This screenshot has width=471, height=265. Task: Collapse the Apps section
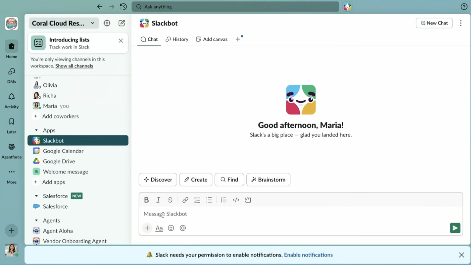[x=37, y=130]
